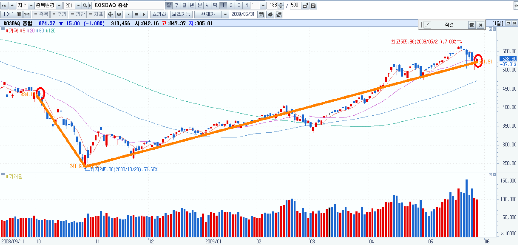Click the 500 total bars field
Viewport: 518px width, 245px height.
click(295, 6)
